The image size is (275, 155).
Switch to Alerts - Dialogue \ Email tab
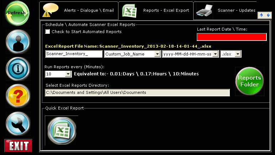(79, 10)
